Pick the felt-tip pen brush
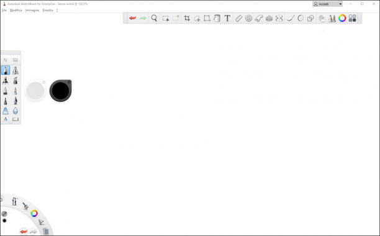380x236 pixels. [x=6, y=101]
